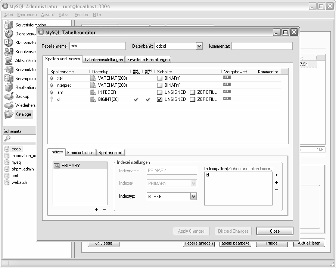Screen dimensions: 336x268
Task: Open the Backup section icon
Action: [9, 96]
